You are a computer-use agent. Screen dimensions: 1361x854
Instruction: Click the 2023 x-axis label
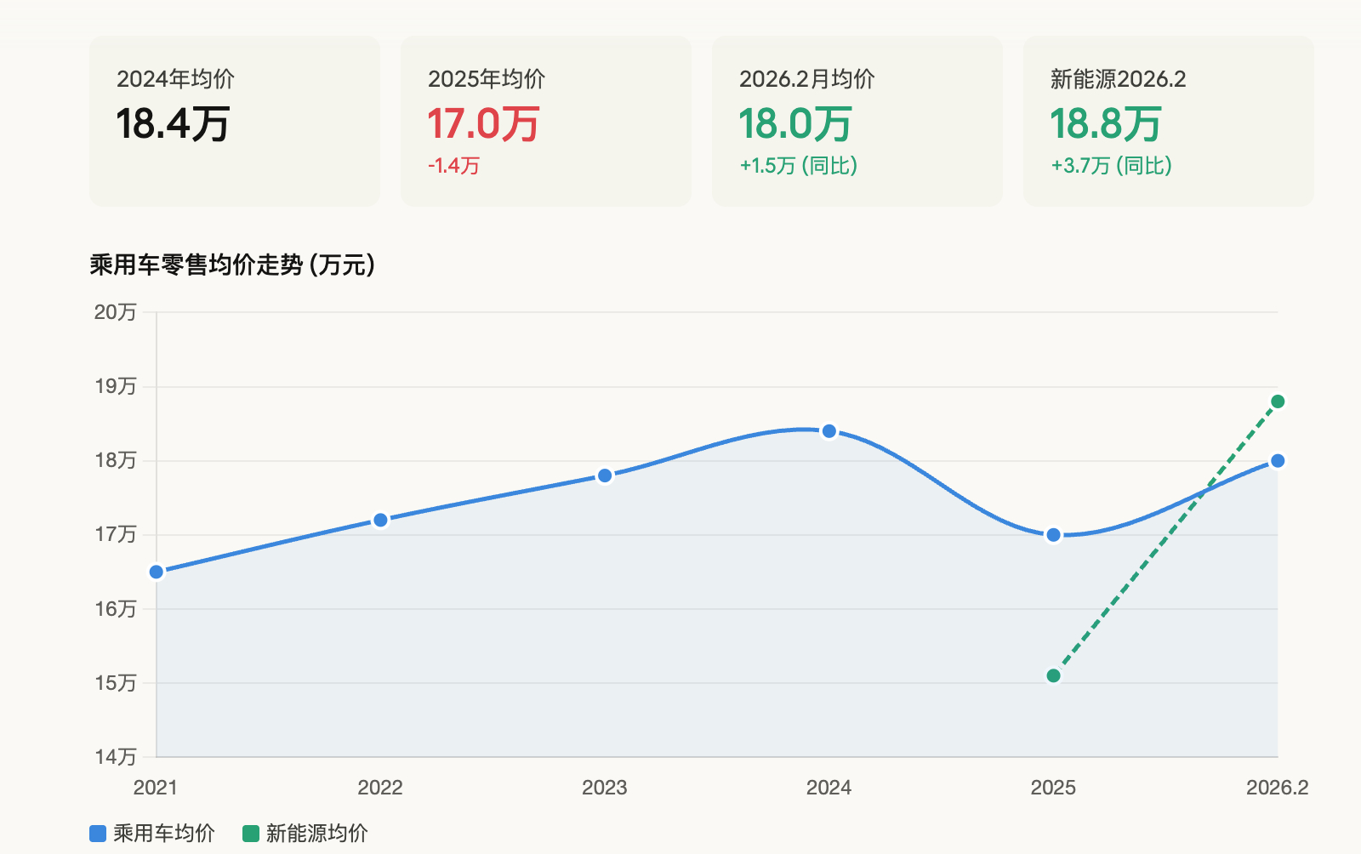pos(605,788)
